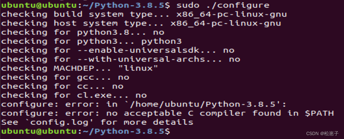344x139 pixels.
Task: Click the 'checking for cl.exe... no' line
Action: point(74,95)
